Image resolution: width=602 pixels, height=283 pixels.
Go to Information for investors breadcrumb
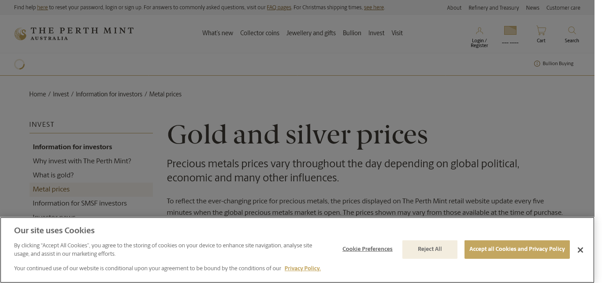point(109,94)
